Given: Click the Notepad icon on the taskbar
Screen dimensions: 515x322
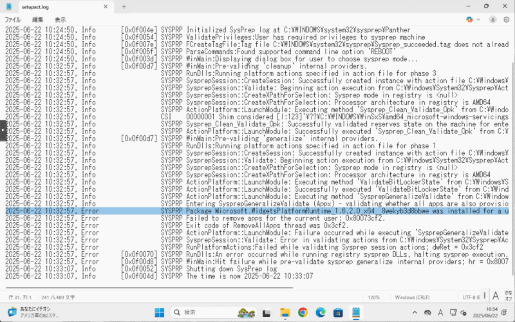Looking at the screenshot, I should 356,312.
